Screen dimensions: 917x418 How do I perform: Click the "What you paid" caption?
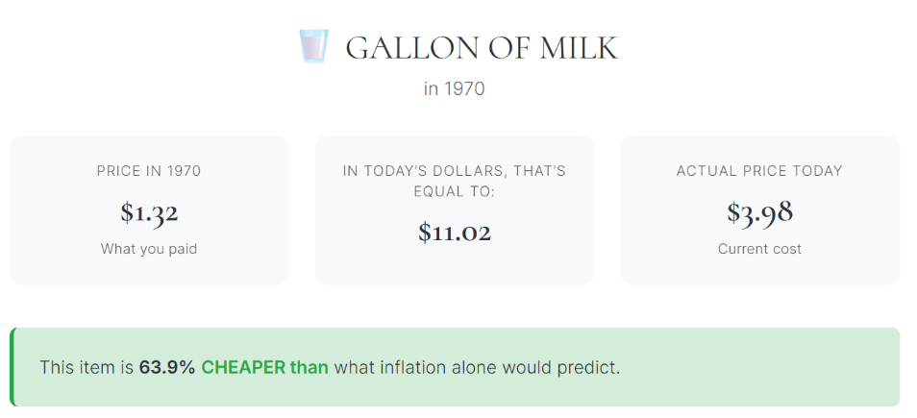tap(149, 249)
